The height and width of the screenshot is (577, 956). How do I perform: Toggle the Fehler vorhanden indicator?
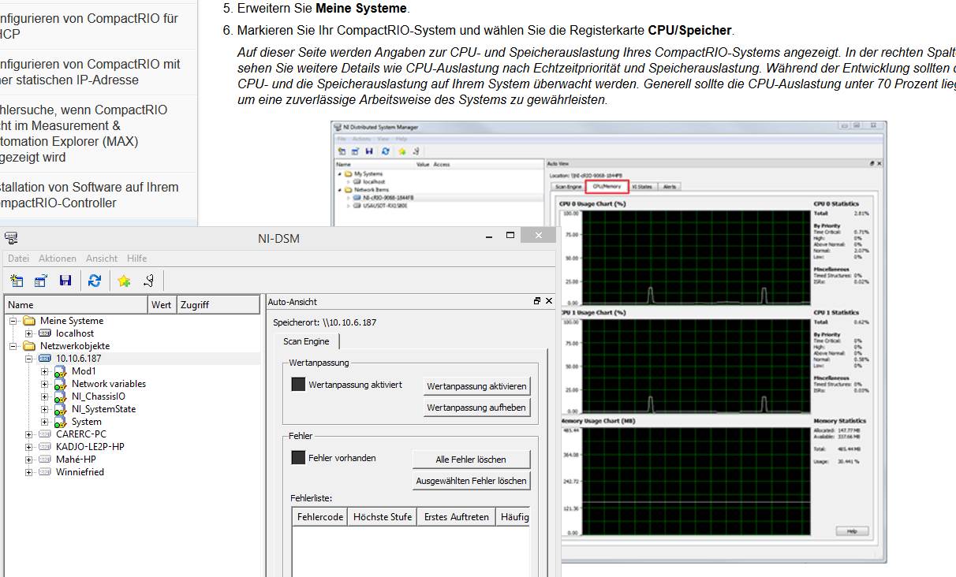tap(298, 457)
